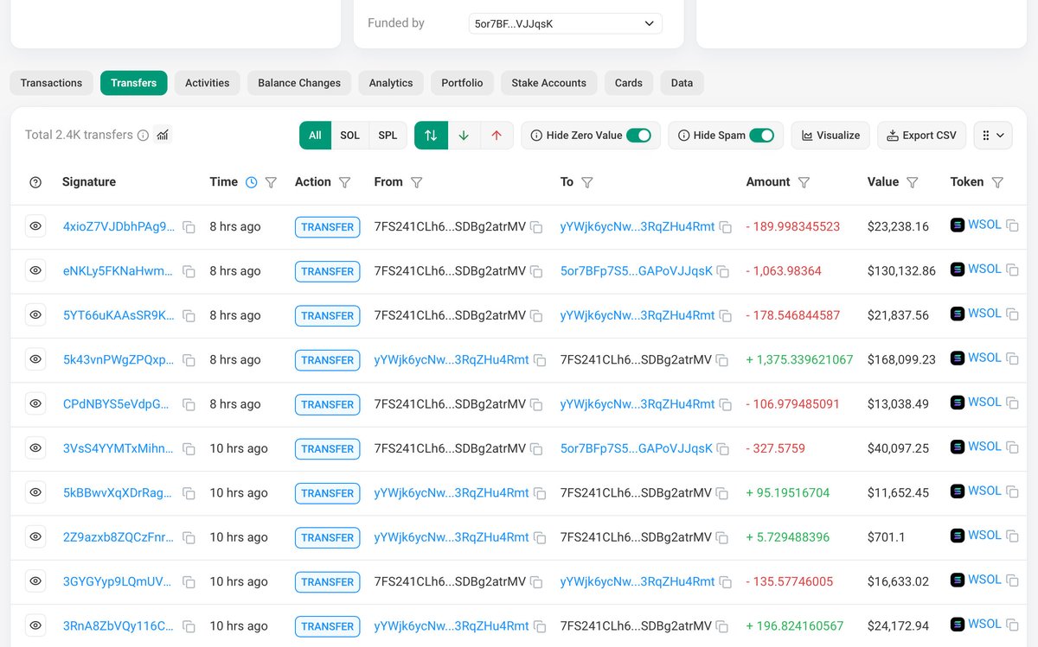Filter transfers by SPL only
Screen dimensions: 1038x647
point(388,135)
